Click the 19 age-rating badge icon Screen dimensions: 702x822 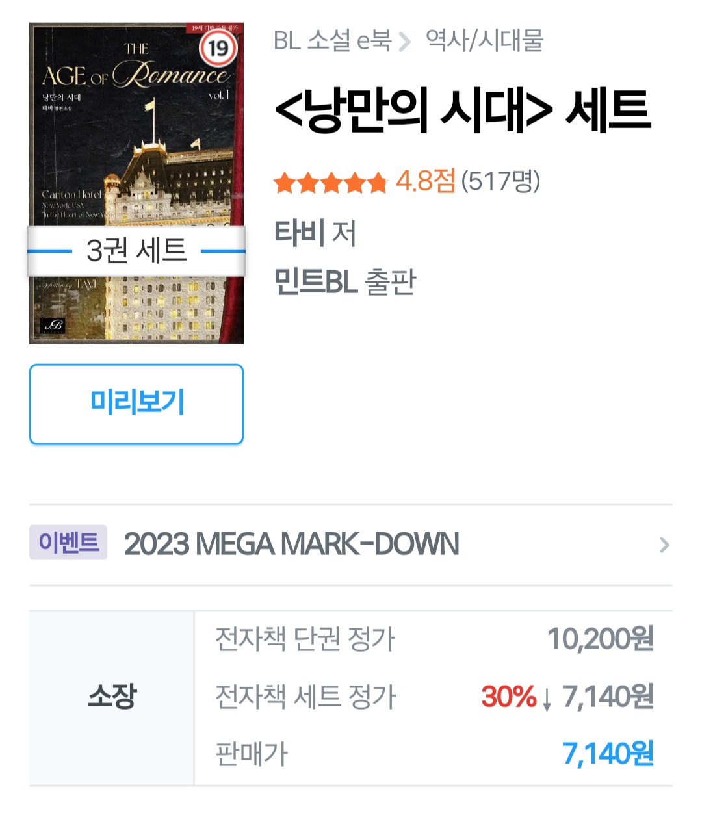tap(218, 48)
